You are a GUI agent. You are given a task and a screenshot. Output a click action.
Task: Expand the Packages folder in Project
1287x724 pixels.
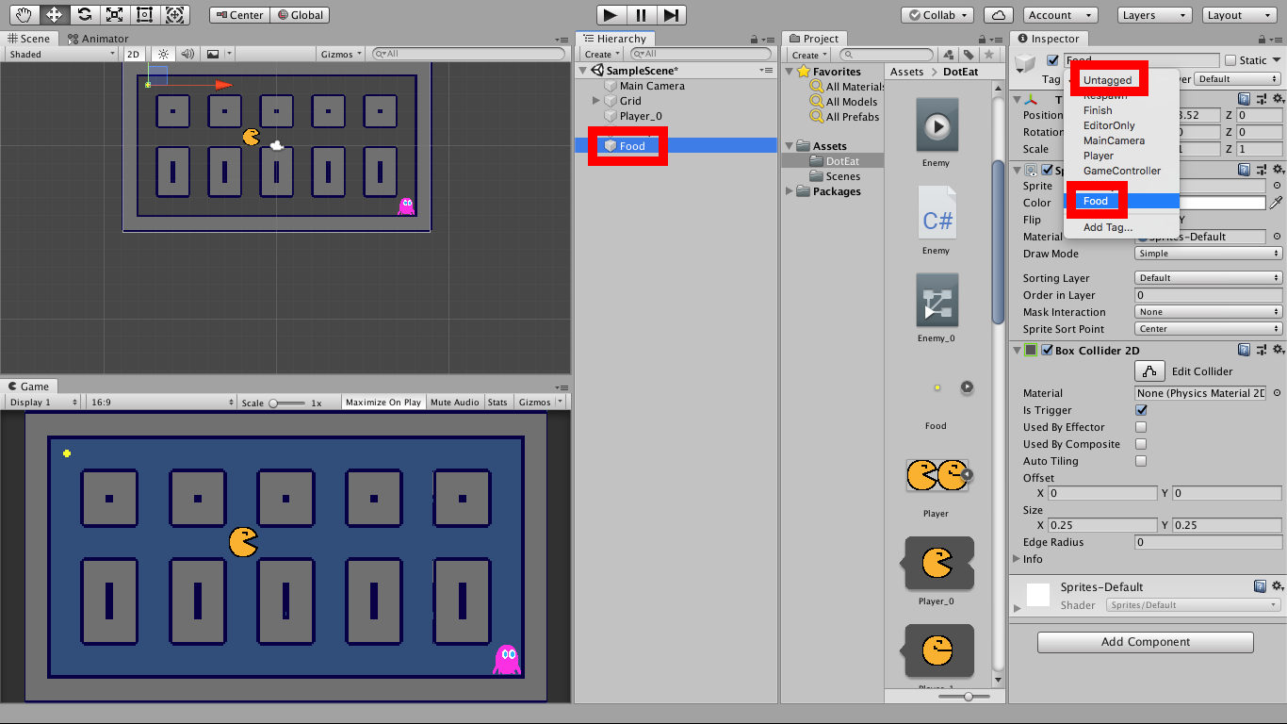coord(790,191)
